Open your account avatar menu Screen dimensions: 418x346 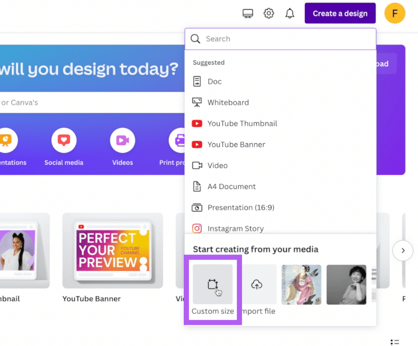click(394, 13)
